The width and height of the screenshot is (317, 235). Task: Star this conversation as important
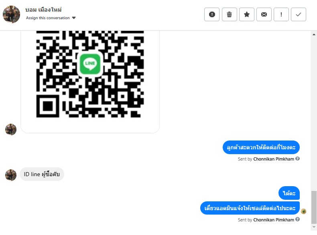(x=247, y=14)
